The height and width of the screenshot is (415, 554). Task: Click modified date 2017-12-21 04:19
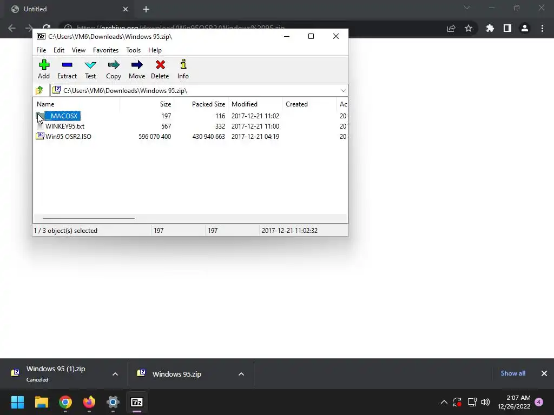click(255, 137)
